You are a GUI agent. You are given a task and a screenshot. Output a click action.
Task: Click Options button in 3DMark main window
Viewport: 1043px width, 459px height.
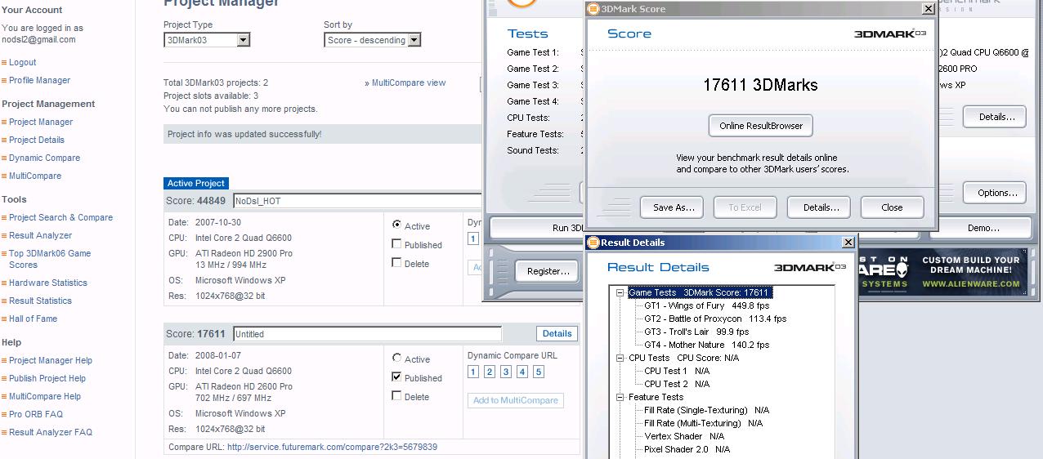tap(995, 193)
